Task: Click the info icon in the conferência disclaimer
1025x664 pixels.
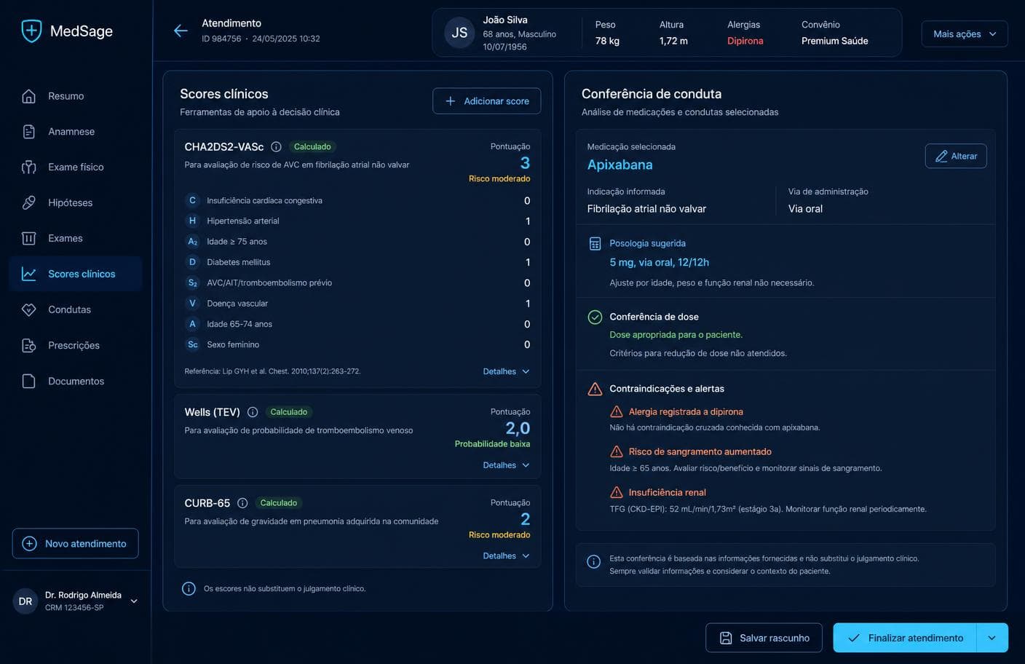Action: 594,561
